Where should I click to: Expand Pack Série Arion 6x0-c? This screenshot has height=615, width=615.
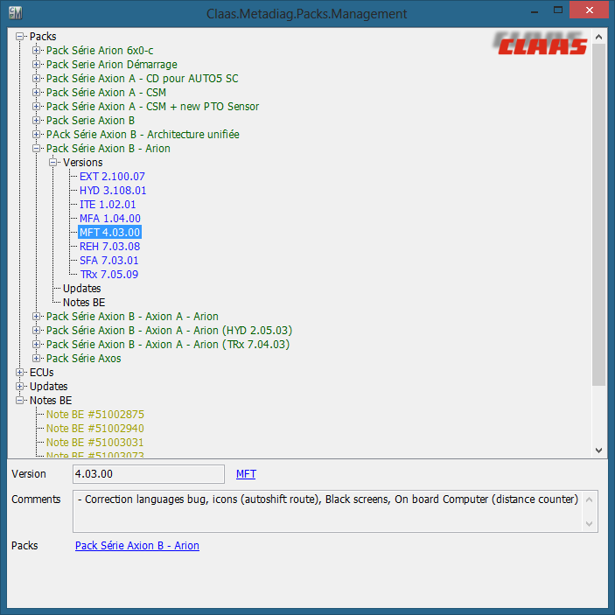pos(36,51)
